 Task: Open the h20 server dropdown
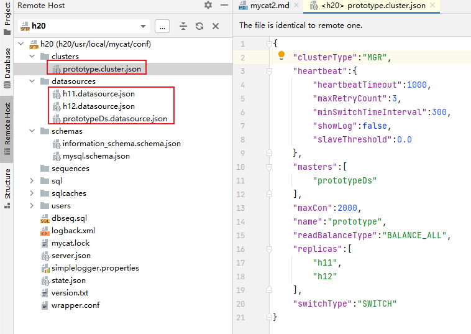point(144,26)
